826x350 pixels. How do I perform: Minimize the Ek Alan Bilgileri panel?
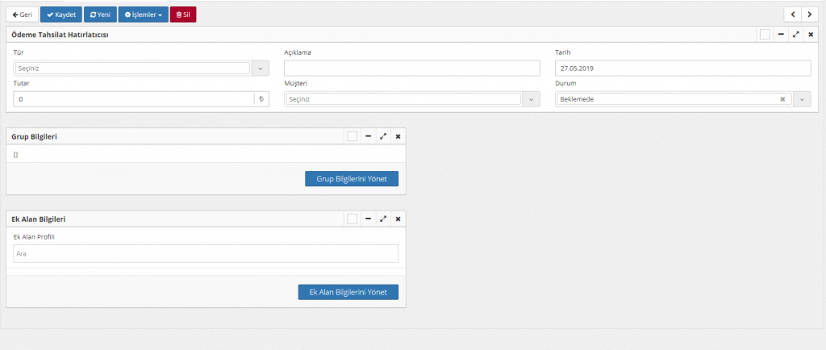(x=368, y=219)
